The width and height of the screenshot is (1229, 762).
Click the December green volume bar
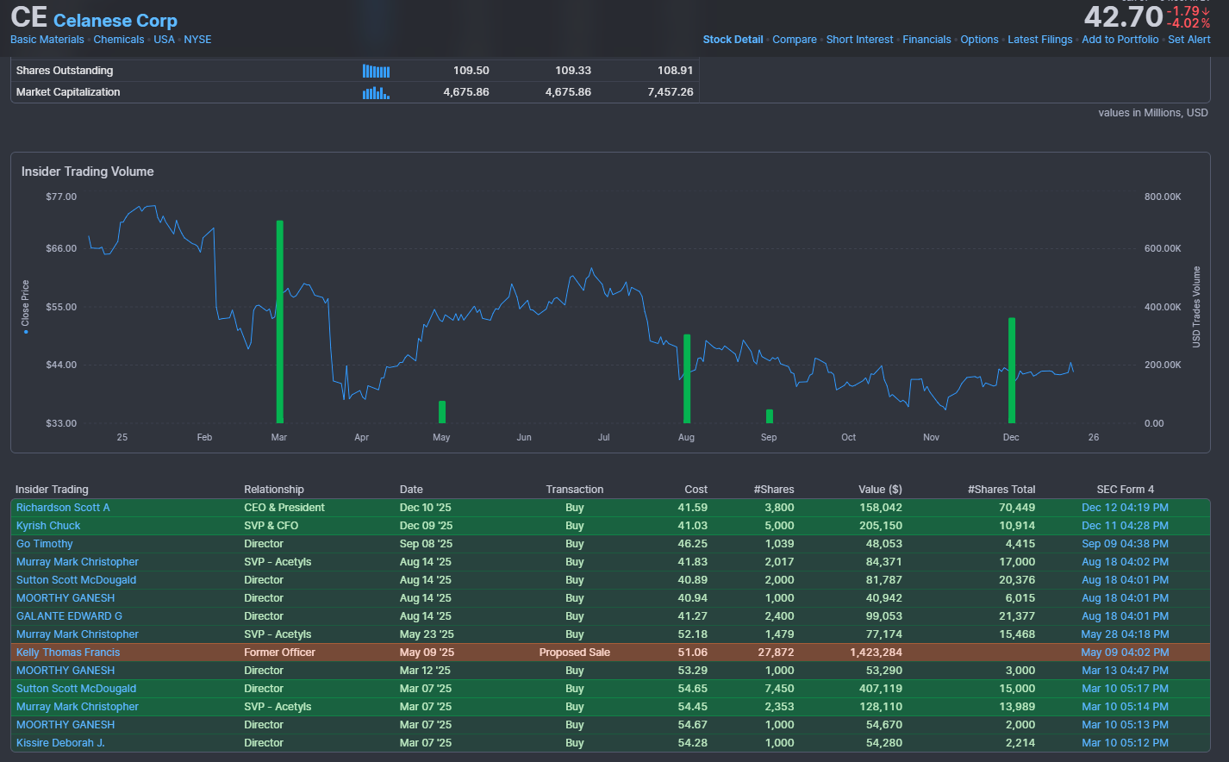pos(1012,371)
